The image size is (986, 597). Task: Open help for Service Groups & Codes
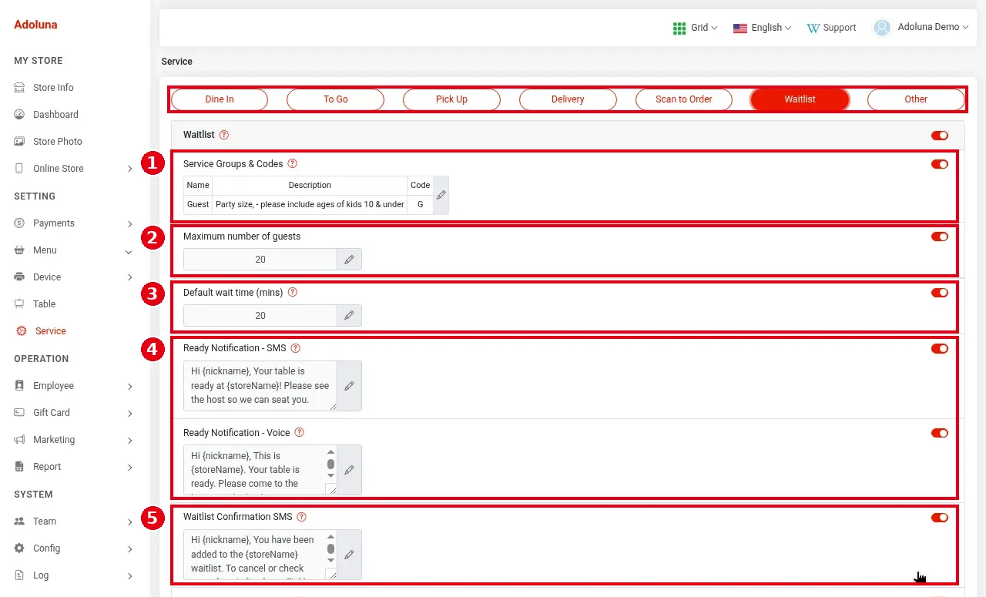[292, 164]
